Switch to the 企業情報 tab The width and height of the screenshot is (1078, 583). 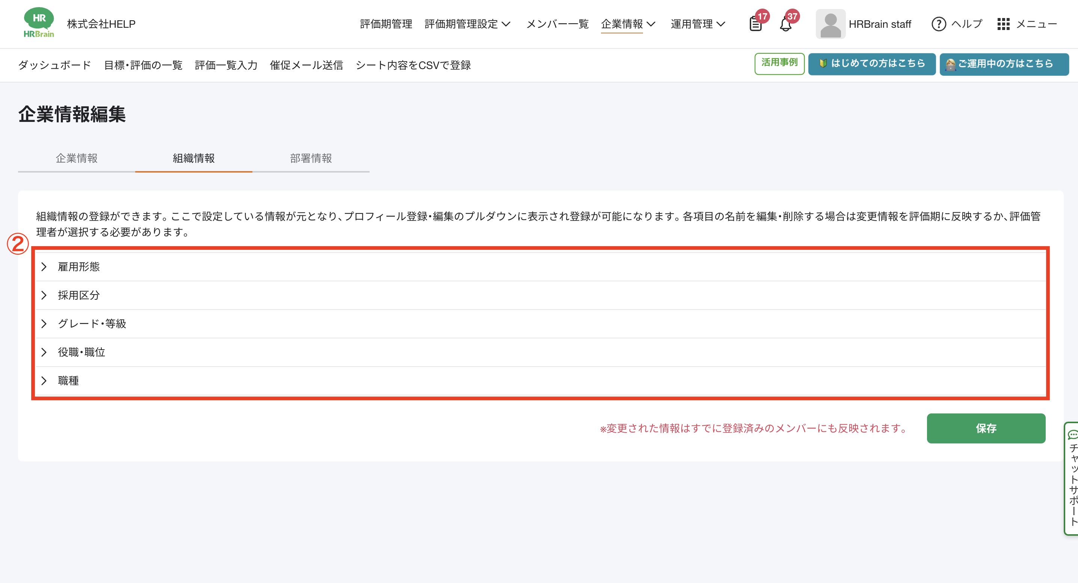pyautogui.click(x=77, y=158)
